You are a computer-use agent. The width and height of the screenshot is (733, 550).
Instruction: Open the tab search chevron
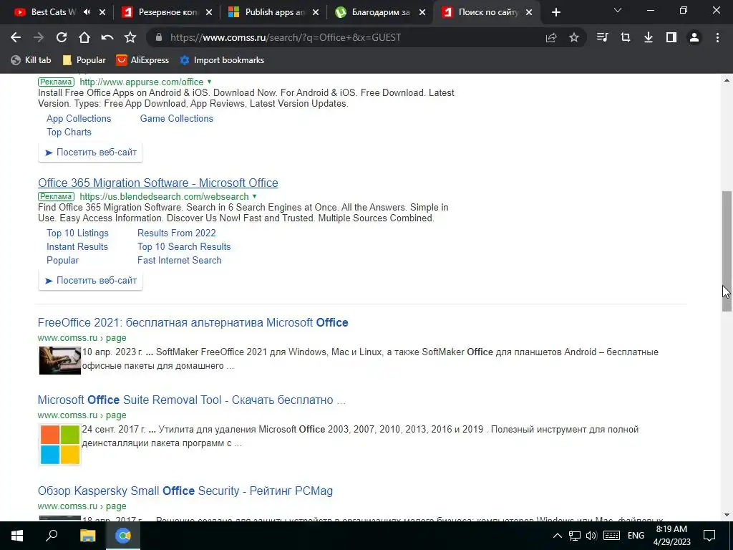click(618, 10)
